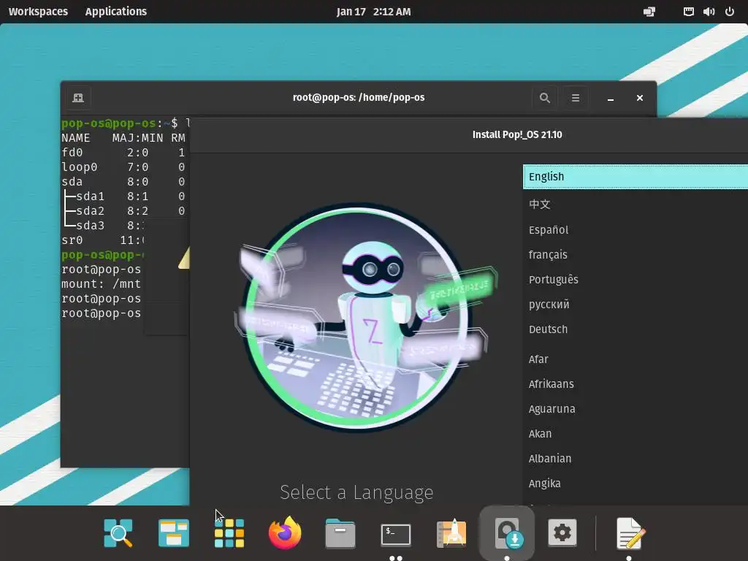Launch Firefox from the dock
Viewport: 748px width, 561px height.
coord(285,533)
